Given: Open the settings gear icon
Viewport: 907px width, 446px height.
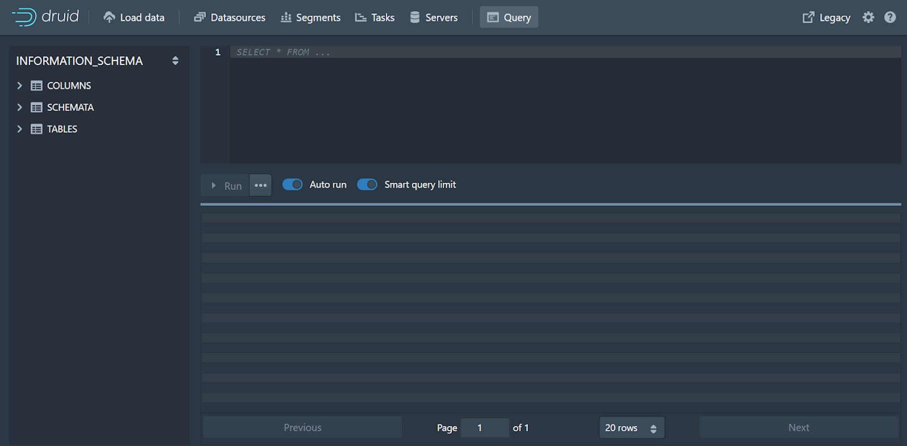Looking at the screenshot, I should point(869,17).
